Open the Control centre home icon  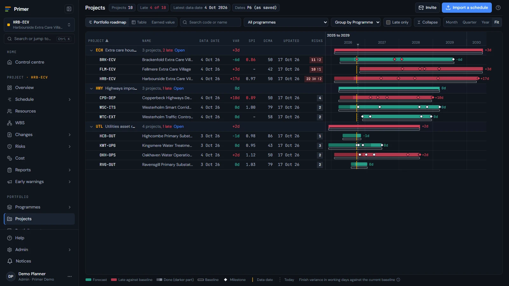[10, 62]
